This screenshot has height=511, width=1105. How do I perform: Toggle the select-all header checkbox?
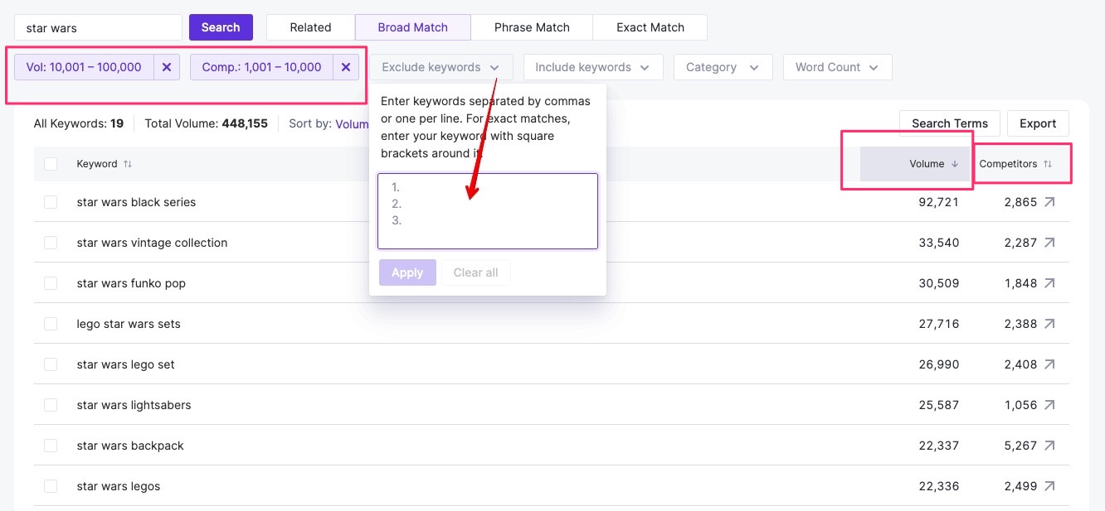[x=51, y=164]
